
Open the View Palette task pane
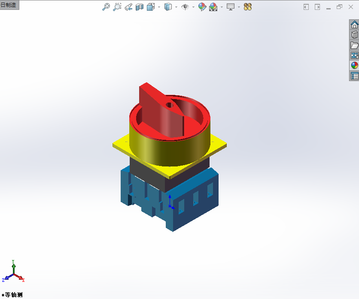354,55
